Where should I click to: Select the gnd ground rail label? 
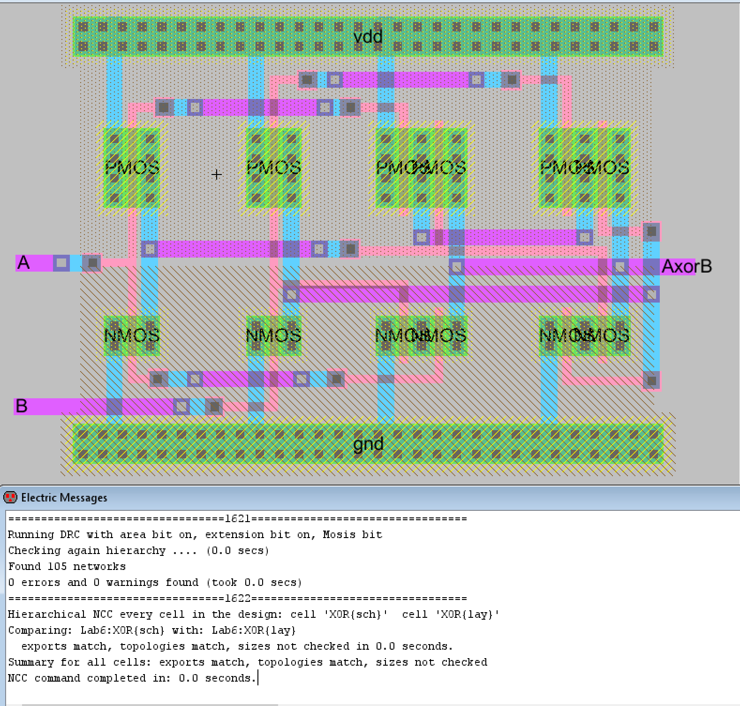368,443
